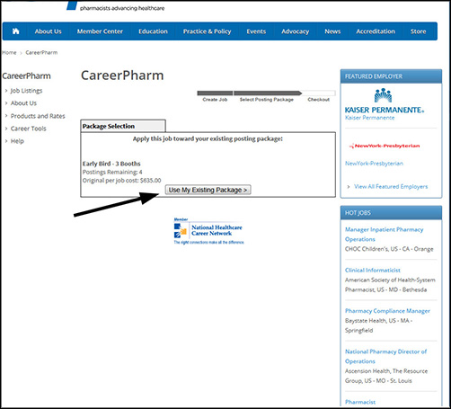This screenshot has width=451, height=409.
Task: Click the Kaiser Permanente logo
Action: pos(385,101)
